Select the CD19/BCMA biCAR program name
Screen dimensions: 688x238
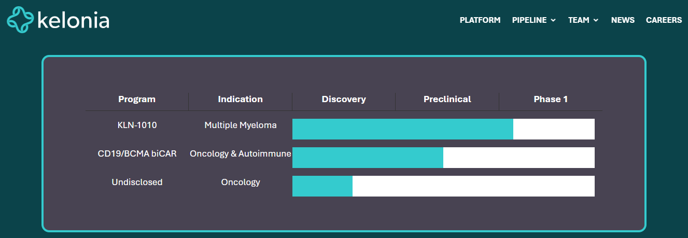137,153
